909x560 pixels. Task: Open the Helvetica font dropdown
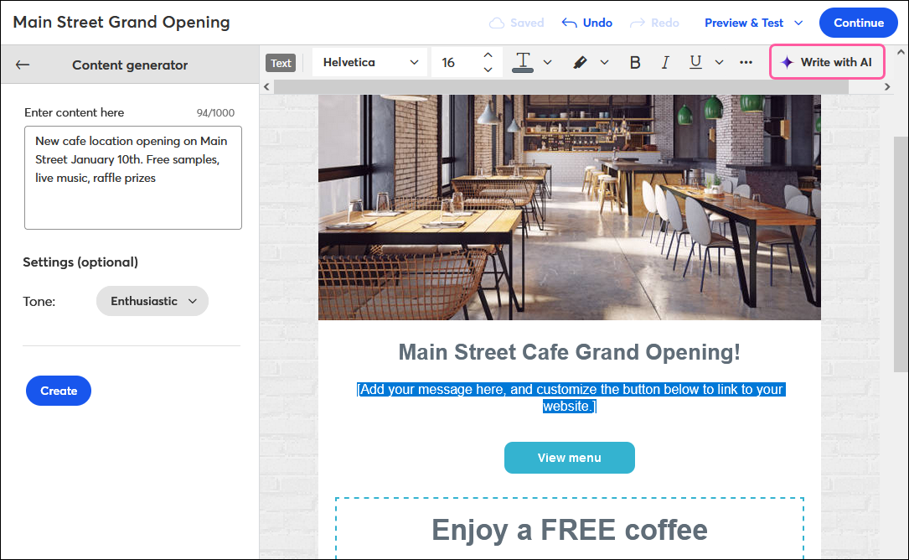pyautogui.click(x=369, y=62)
